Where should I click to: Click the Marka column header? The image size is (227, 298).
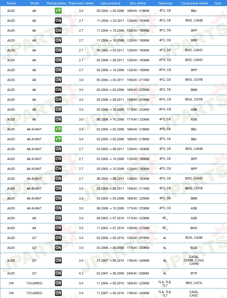(x=11, y=3)
